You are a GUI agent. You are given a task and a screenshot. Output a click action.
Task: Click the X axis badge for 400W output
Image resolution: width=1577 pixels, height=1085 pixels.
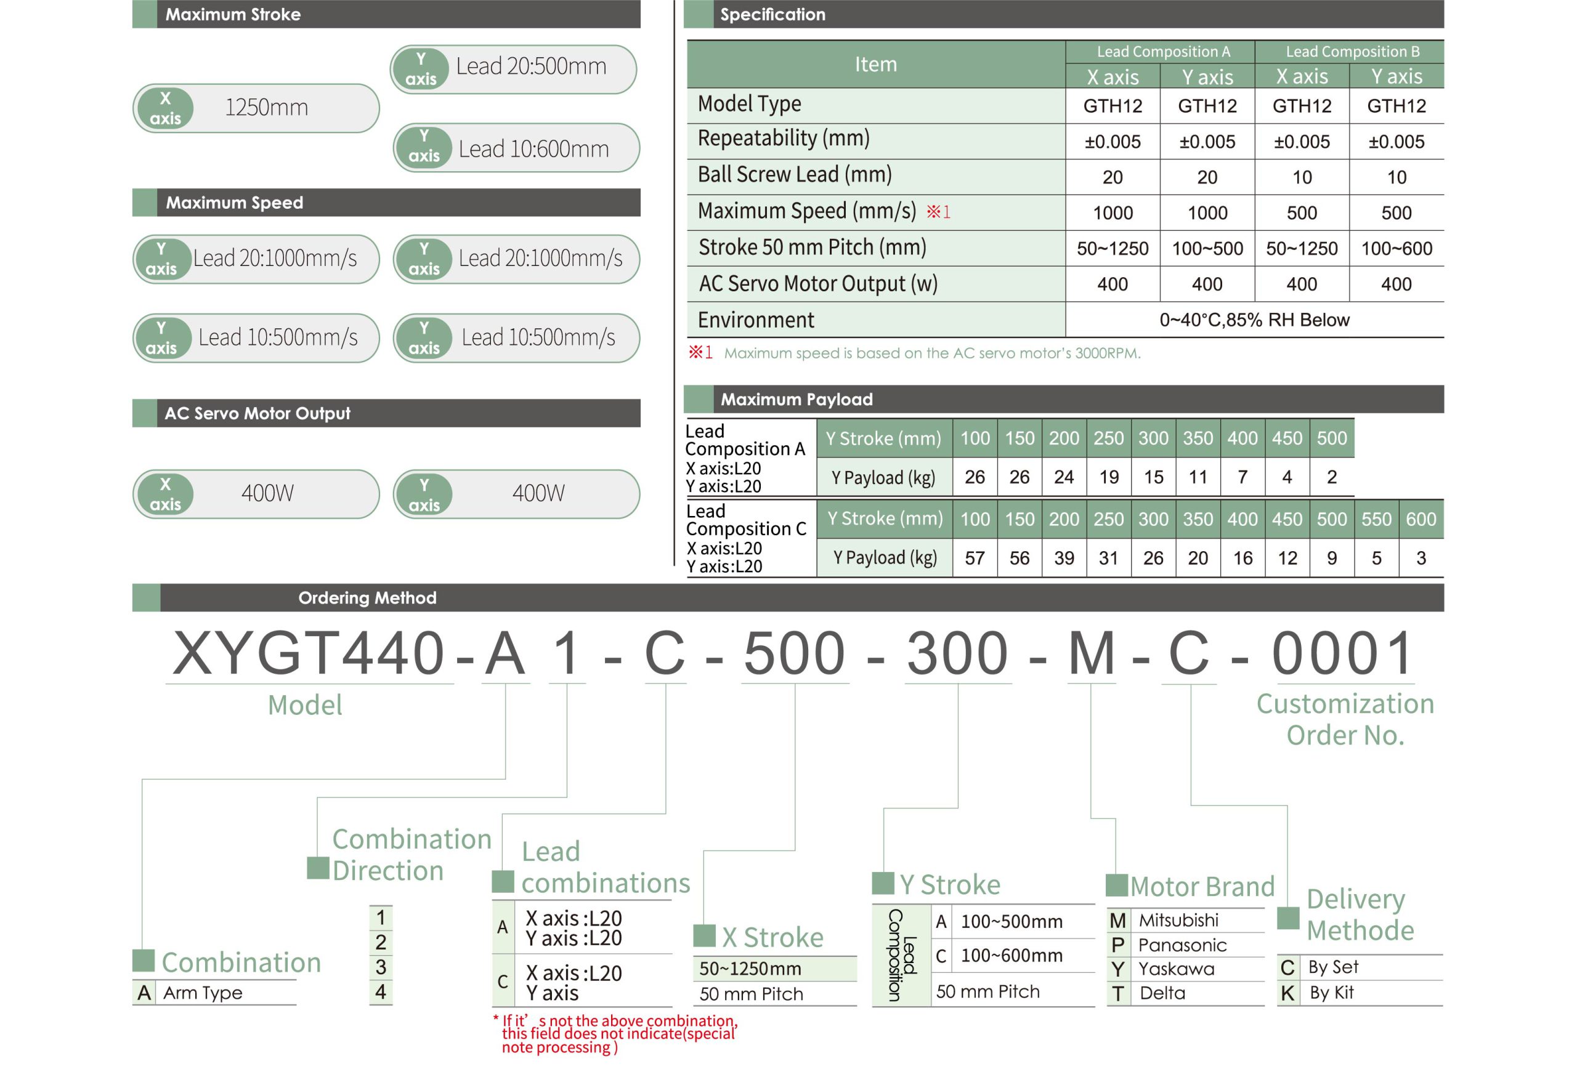(164, 494)
